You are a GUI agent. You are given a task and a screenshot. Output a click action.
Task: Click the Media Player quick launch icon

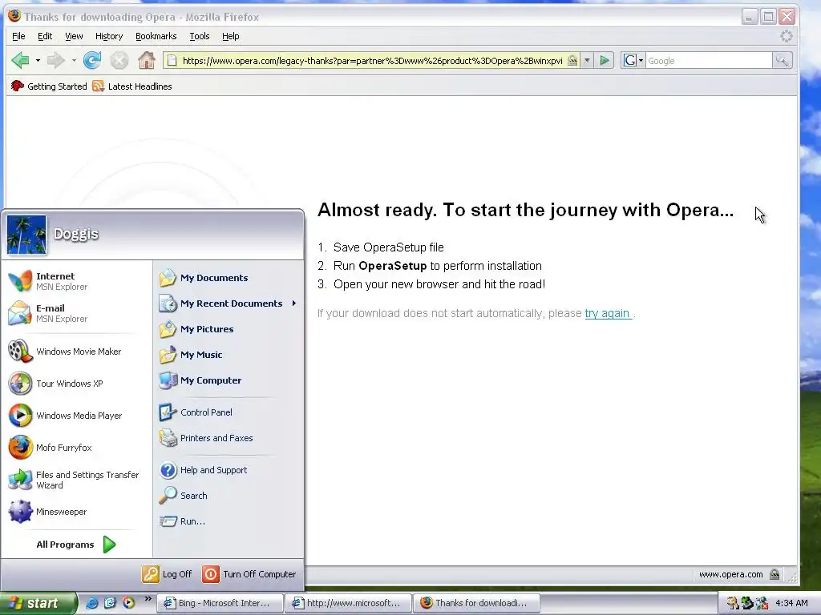click(128, 603)
